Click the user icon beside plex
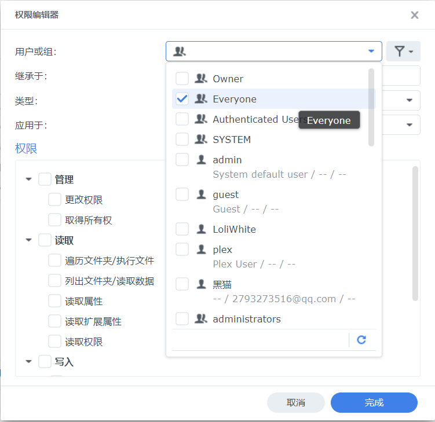The height and width of the screenshot is (422, 435). [x=201, y=249]
